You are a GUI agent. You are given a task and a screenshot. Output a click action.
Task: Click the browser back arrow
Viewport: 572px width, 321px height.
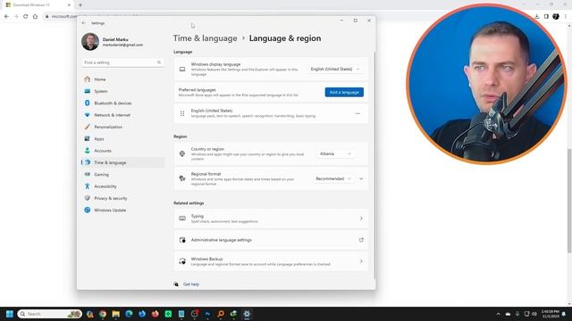click(6, 16)
